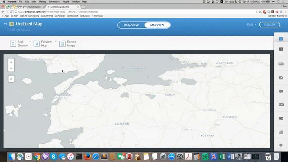Open the SQL panel in right sidebar
This screenshot has width=288, height=162.
tap(281, 64)
